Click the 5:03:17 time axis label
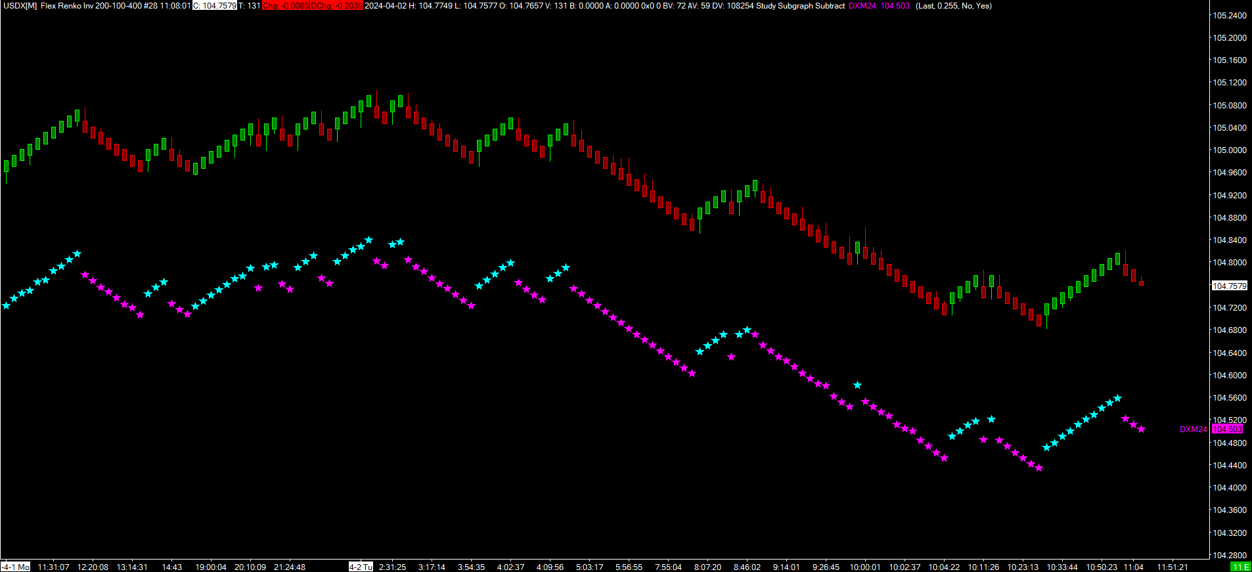This screenshot has width=1252, height=572. pyautogui.click(x=589, y=567)
